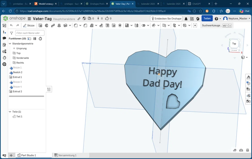The width and height of the screenshot is (252, 159).
Task: Switch to Modell erzeuge browser tab
Action: coord(46,4)
